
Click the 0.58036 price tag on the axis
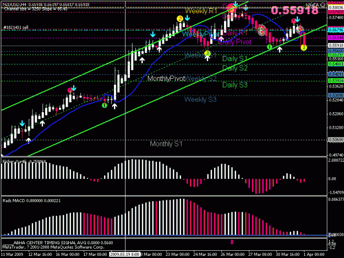pos(336,8)
